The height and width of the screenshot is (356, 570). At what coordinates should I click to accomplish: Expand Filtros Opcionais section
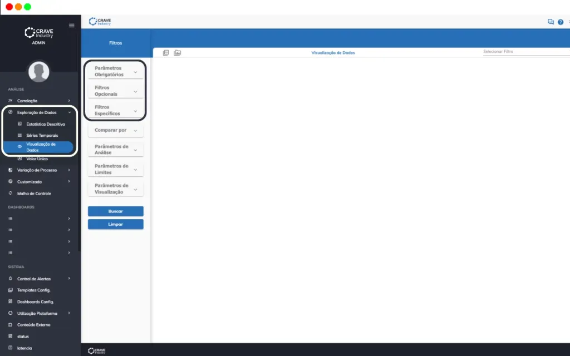click(116, 91)
